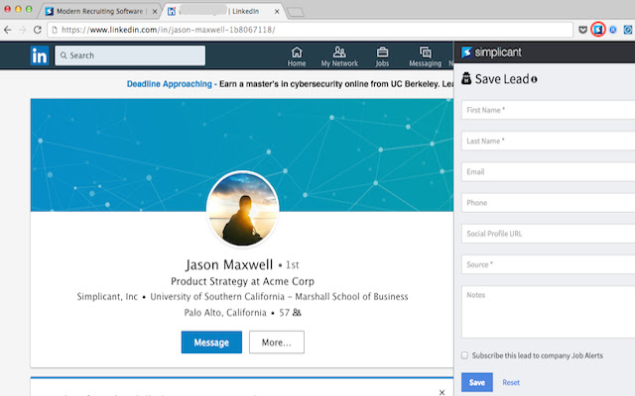Click the Save button in Simplicant panel
The height and width of the screenshot is (396, 635).
tap(477, 382)
